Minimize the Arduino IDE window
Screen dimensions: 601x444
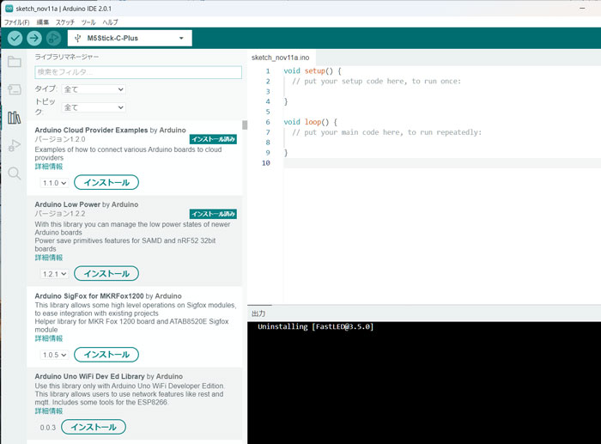point(583,8)
